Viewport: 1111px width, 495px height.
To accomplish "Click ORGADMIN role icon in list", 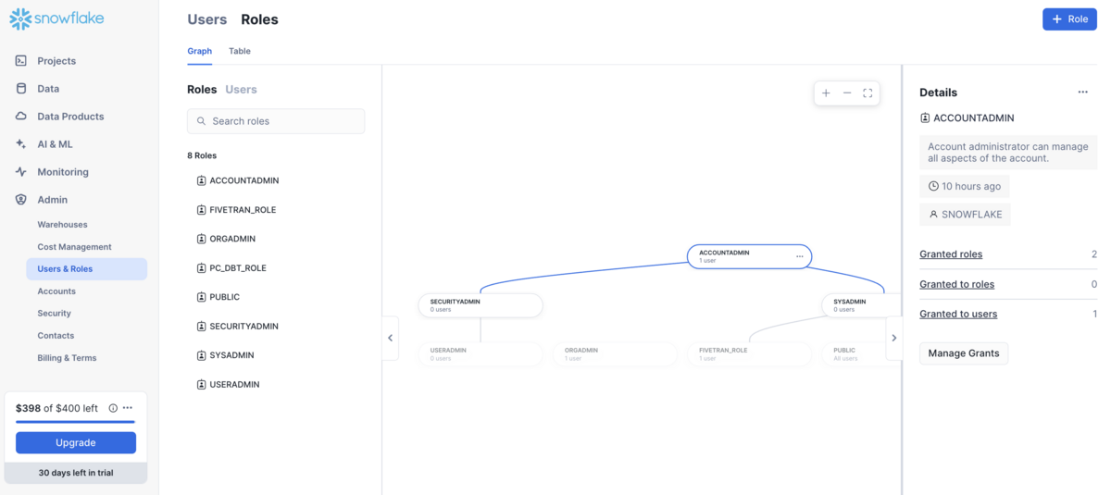I will click(201, 239).
